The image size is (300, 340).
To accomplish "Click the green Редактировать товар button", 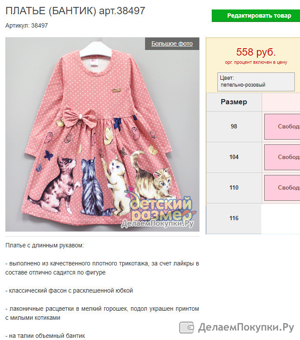I will (256, 16).
